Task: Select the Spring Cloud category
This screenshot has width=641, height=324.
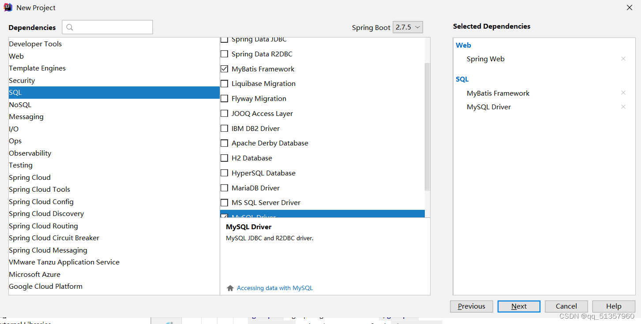Action: click(114, 177)
